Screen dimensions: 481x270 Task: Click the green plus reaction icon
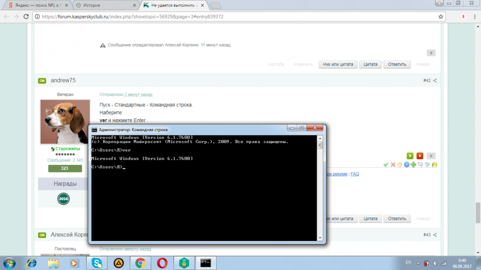pos(414,164)
